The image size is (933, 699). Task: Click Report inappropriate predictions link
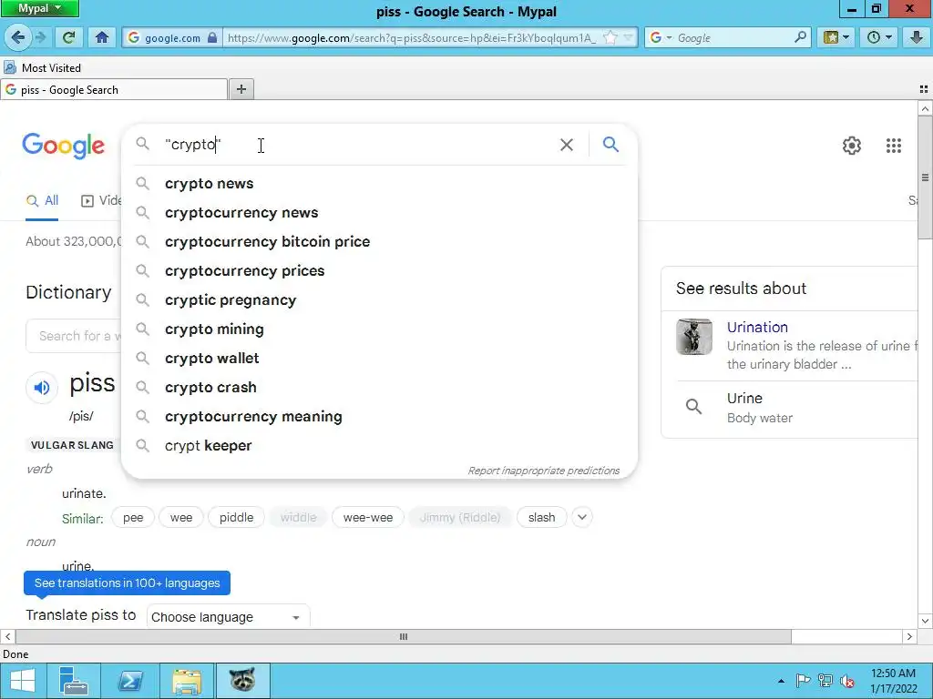point(543,471)
